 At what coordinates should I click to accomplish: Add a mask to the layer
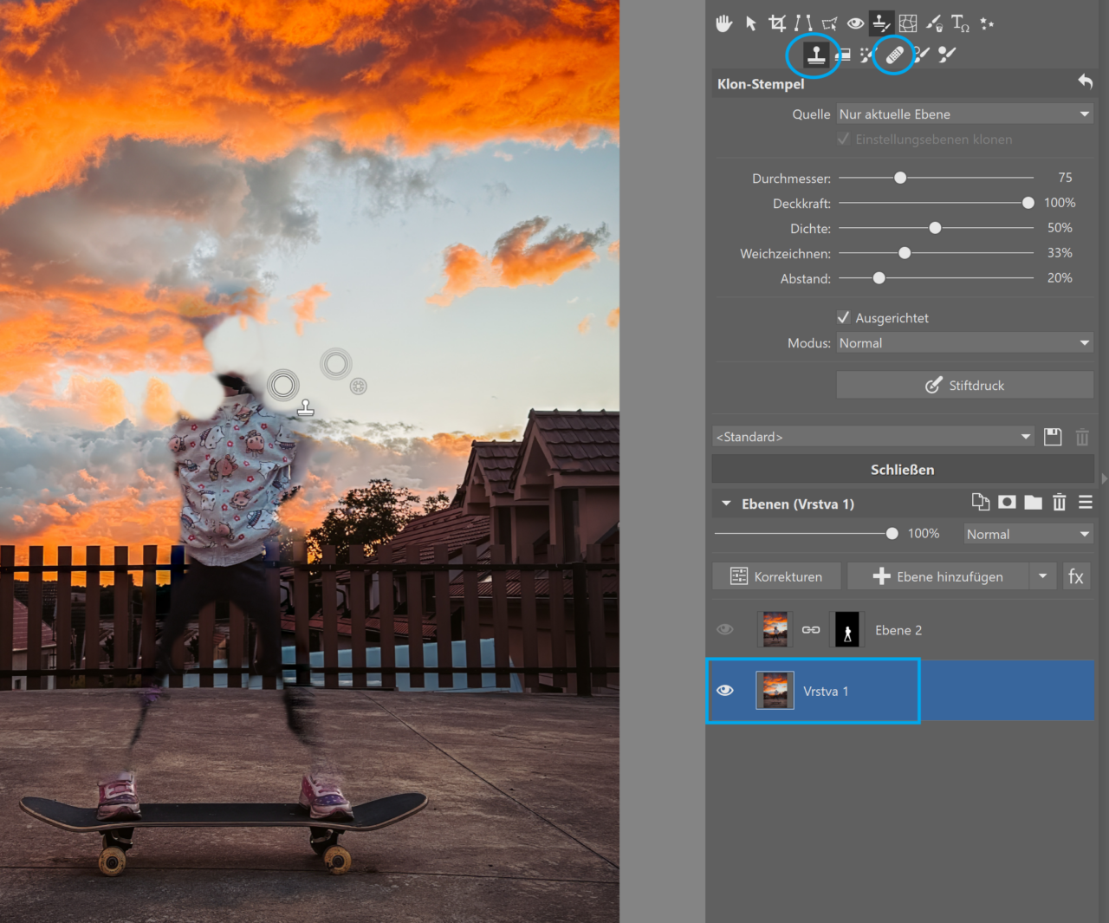[1007, 503]
